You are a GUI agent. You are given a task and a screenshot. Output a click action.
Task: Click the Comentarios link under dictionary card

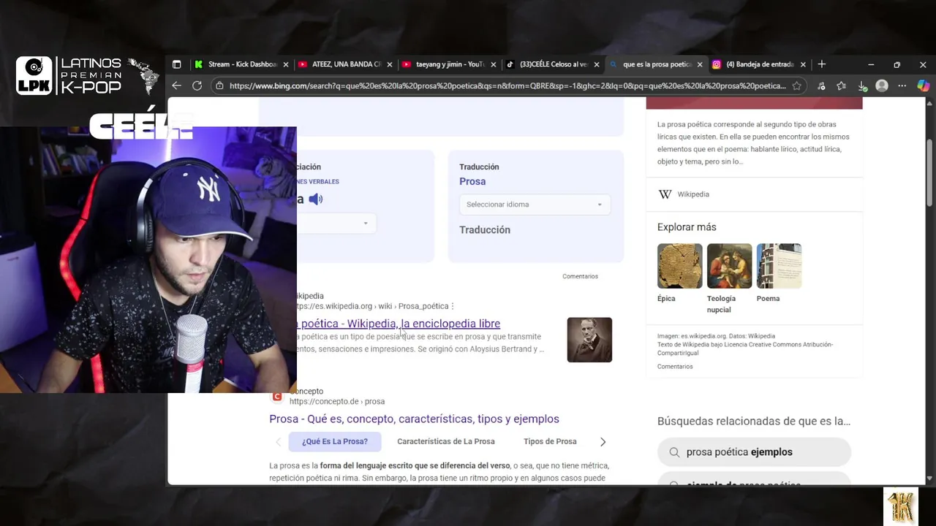click(x=580, y=276)
